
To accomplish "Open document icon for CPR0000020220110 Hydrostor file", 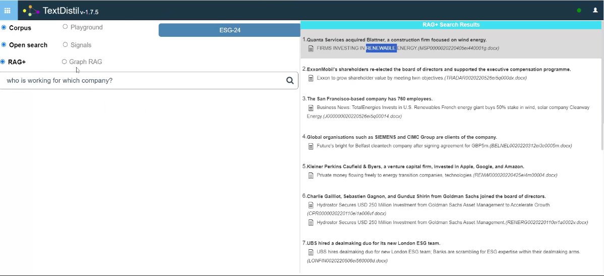I will coord(311,205).
